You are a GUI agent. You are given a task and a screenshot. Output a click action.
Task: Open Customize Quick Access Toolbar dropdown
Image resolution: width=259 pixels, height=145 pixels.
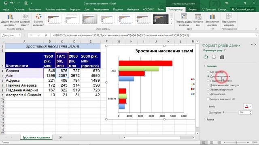point(32,3)
